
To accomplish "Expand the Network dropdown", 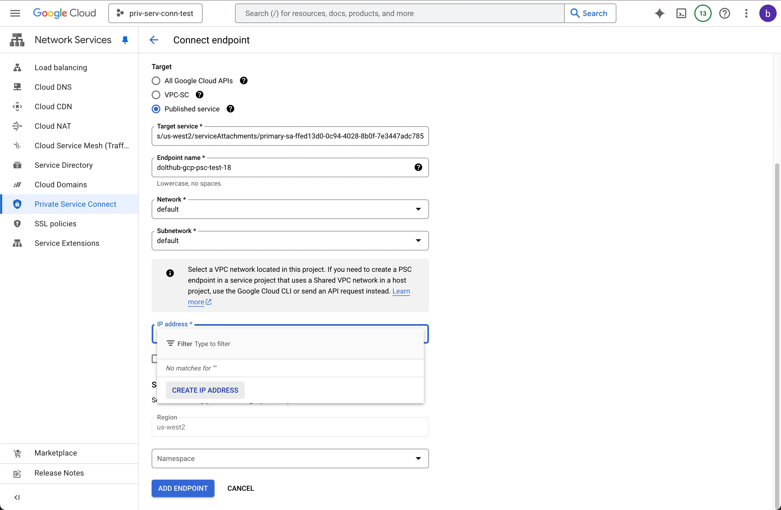I will pyautogui.click(x=290, y=209).
